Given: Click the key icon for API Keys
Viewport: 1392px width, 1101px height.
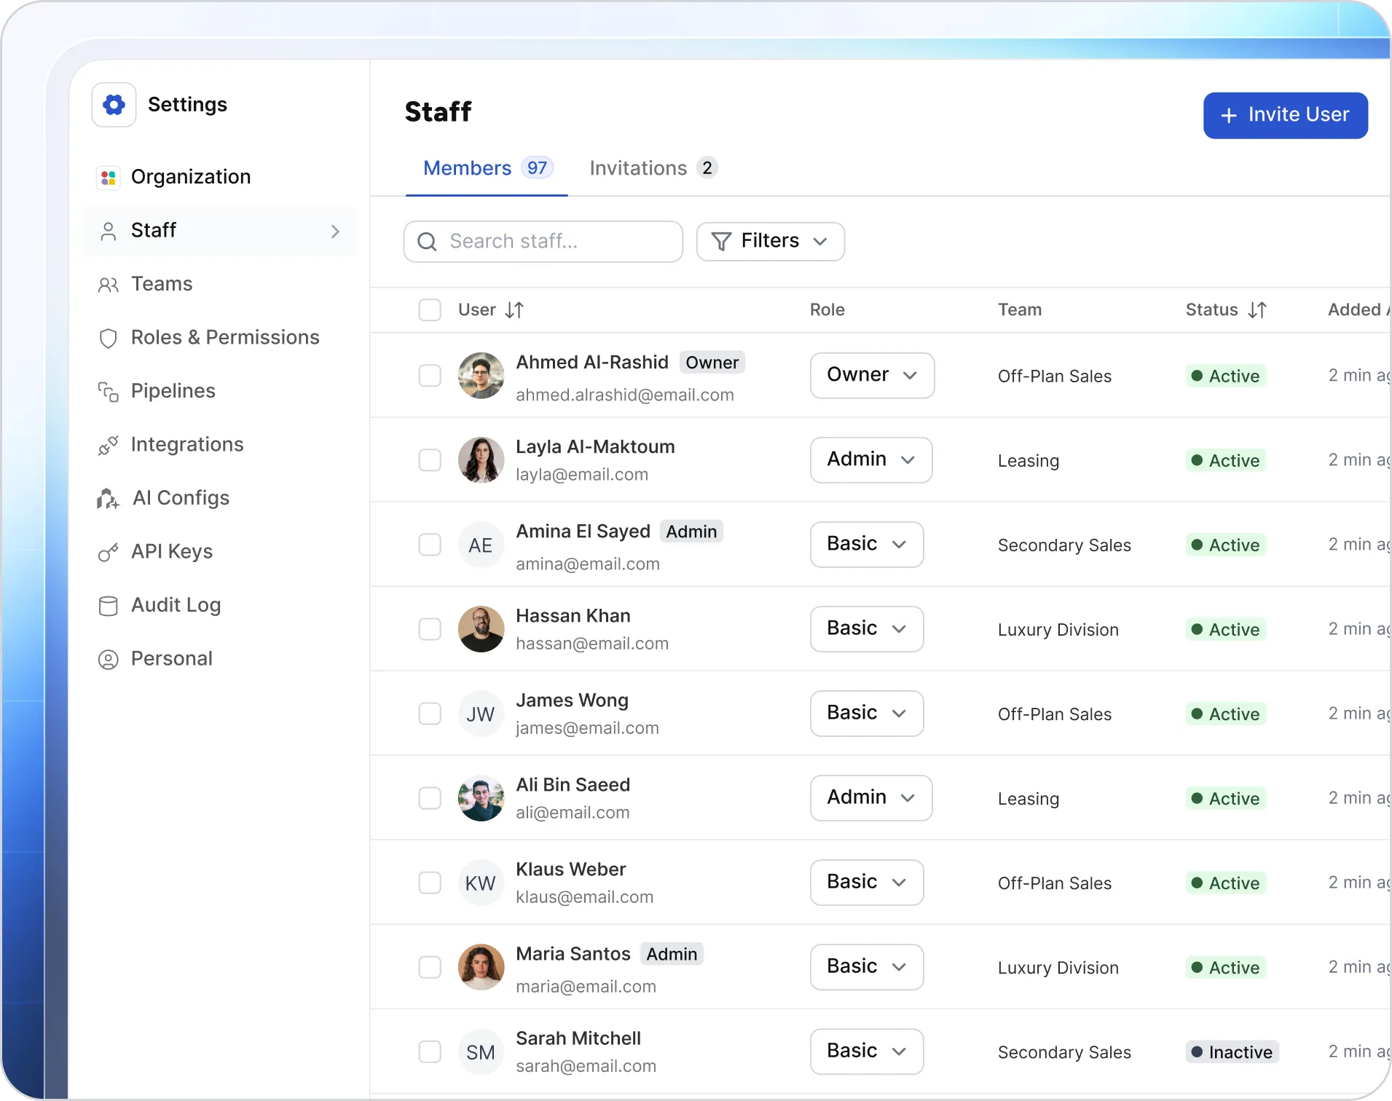Looking at the screenshot, I should pos(109,553).
